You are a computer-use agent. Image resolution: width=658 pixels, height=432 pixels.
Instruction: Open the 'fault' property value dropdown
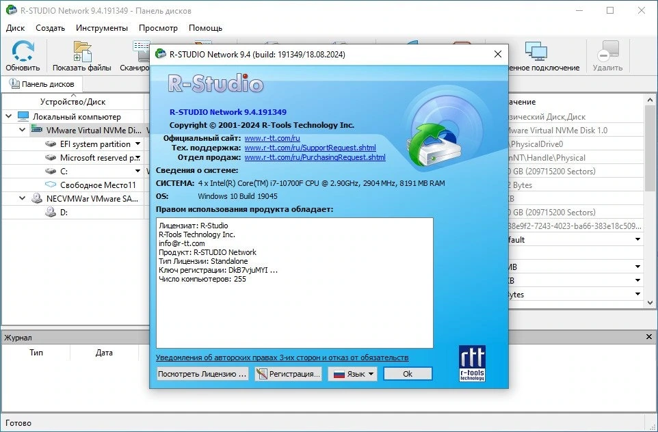[637, 239]
